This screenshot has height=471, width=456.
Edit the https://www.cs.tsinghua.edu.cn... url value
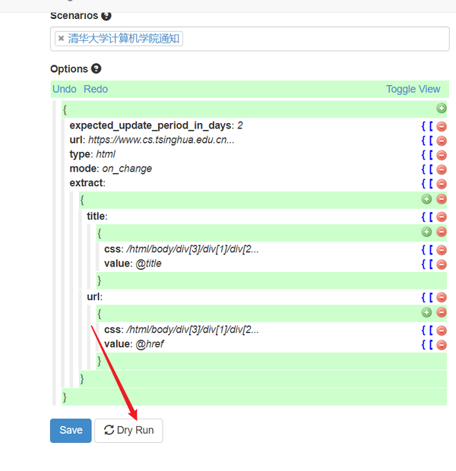click(x=161, y=140)
